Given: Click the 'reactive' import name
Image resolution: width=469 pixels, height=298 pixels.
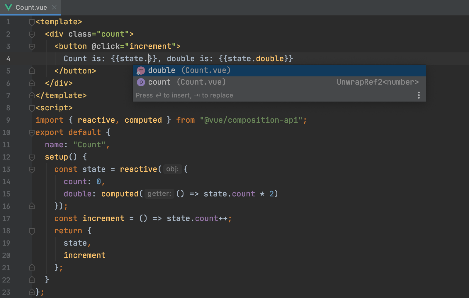Looking at the screenshot, I should coord(96,120).
